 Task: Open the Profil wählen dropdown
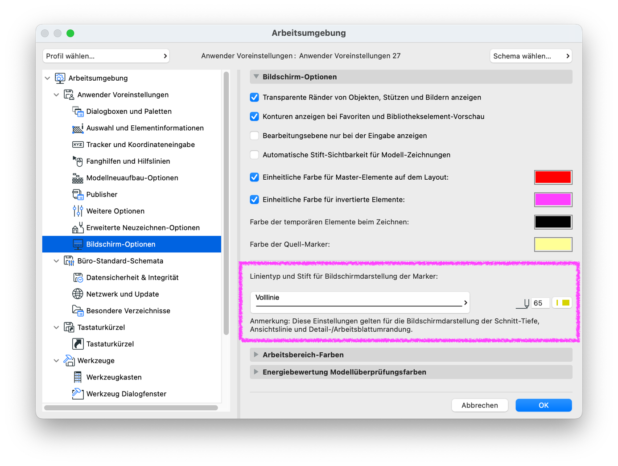pyautogui.click(x=106, y=56)
